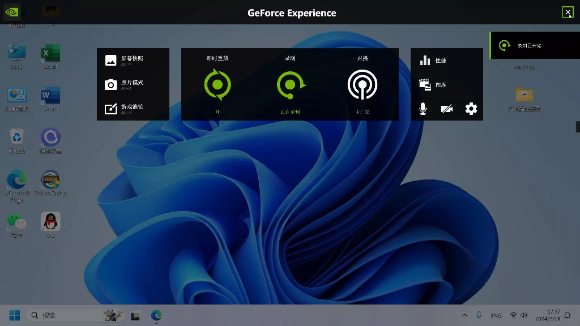The width and height of the screenshot is (580, 326).
Task: Open the taskbar clock showing 17:37
Action: click(548, 315)
